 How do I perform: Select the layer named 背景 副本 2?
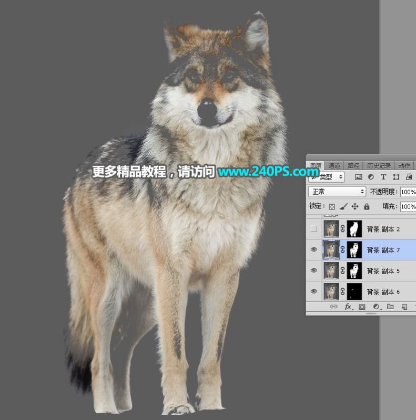pyautogui.click(x=383, y=229)
